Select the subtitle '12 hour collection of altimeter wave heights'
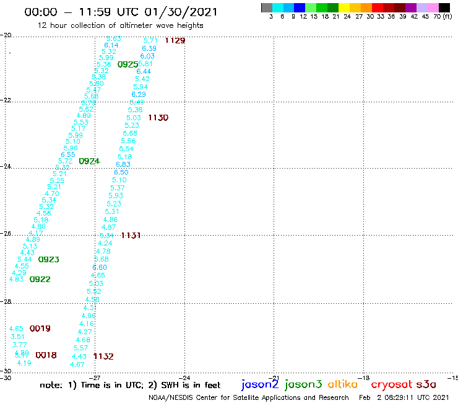This screenshot has height=403, width=458. click(120, 25)
